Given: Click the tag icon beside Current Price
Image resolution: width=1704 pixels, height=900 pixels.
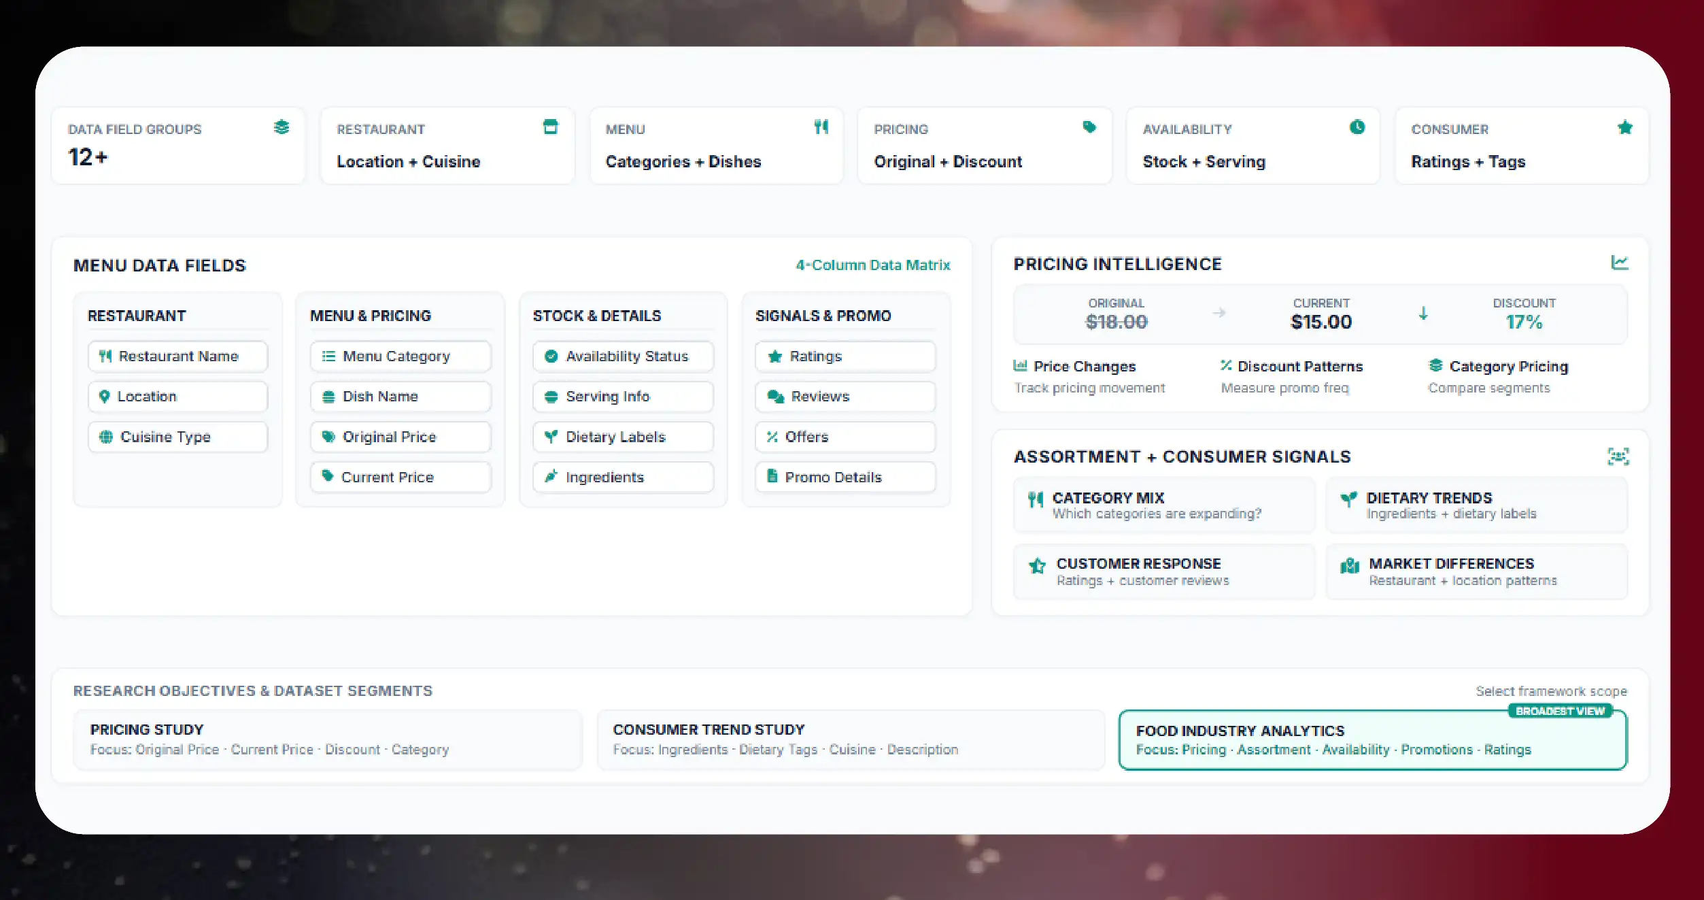Looking at the screenshot, I should 328,476.
